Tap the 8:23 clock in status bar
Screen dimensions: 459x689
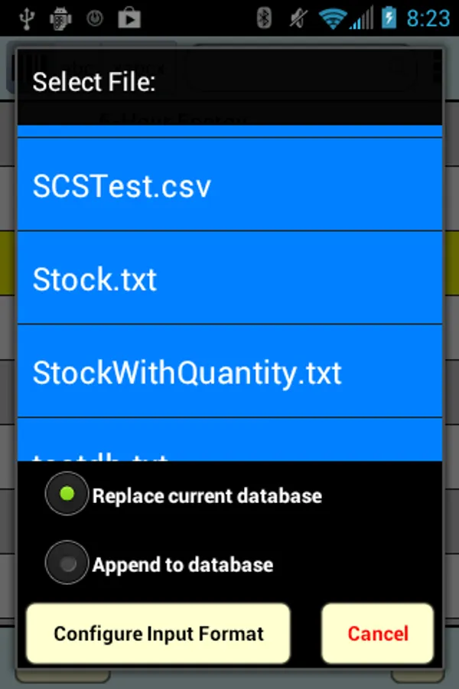pyautogui.click(x=428, y=17)
